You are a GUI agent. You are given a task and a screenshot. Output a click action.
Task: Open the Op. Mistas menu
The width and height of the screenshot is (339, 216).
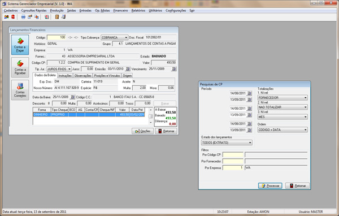(102, 10)
